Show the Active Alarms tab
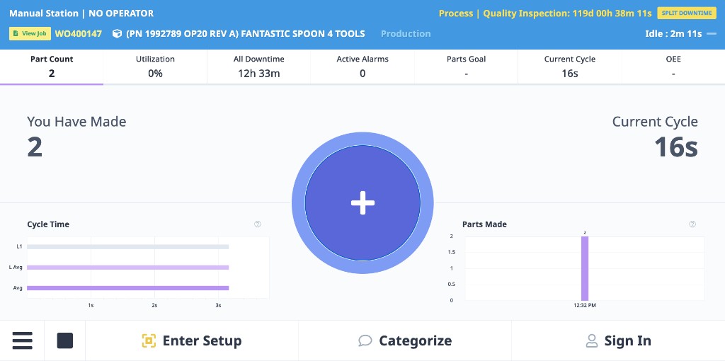This screenshot has height=361, width=725. (362, 67)
